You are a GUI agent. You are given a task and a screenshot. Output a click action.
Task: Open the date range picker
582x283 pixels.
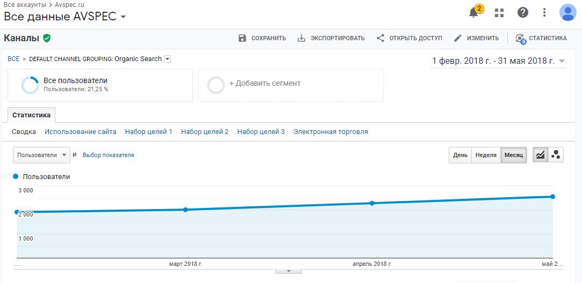499,61
